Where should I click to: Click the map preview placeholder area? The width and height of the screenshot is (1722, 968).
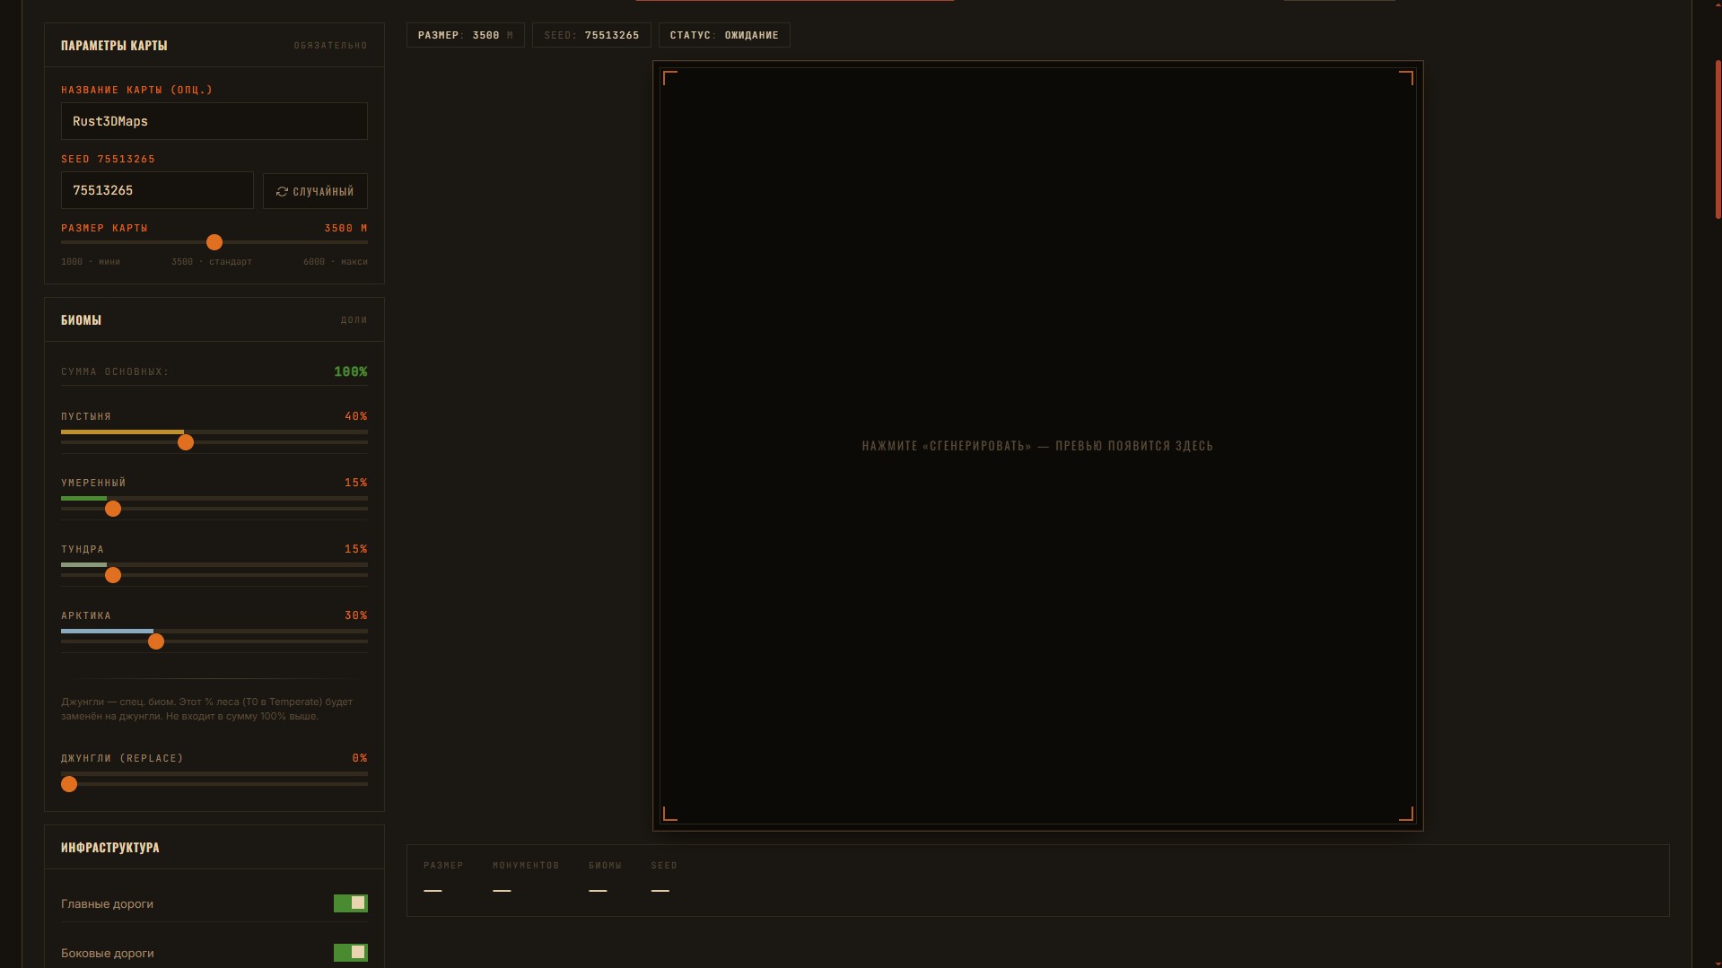pos(1038,446)
